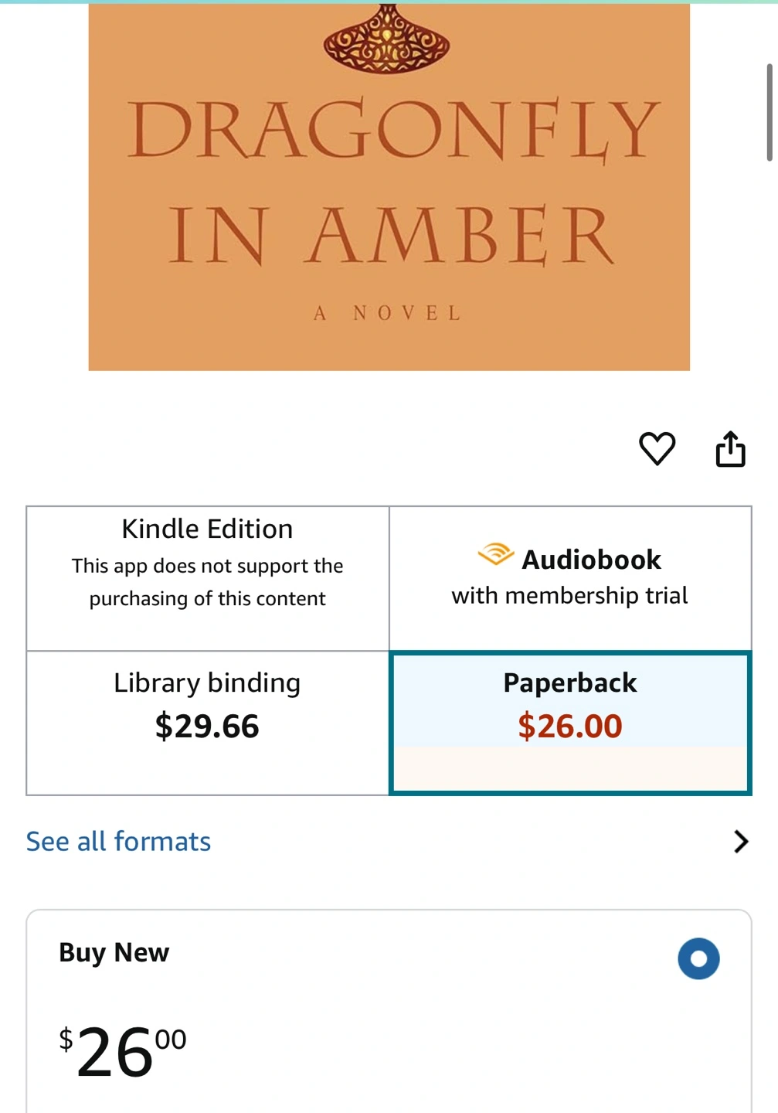778x1113 pixels.
Task: Select the Buy New radio button
Action: pos(698,958)
